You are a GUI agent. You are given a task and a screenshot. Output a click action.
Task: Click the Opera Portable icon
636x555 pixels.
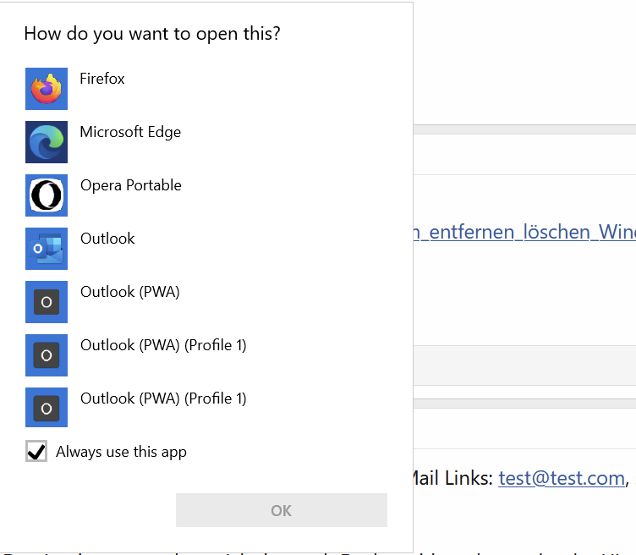pyautogui.click(x=47, y=195)
